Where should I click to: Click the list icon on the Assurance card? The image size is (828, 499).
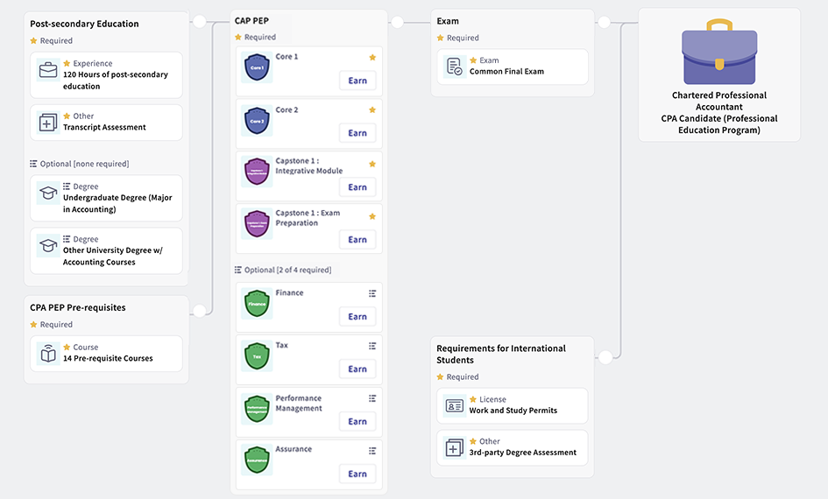point(372,451)
